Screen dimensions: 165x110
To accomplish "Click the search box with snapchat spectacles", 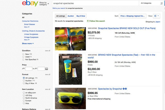I will coord(95,4).
